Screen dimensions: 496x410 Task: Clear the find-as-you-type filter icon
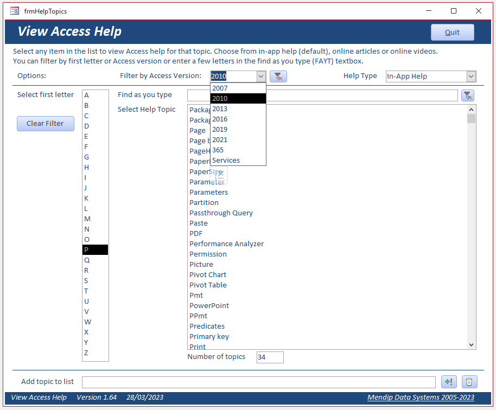coord(468,95)
